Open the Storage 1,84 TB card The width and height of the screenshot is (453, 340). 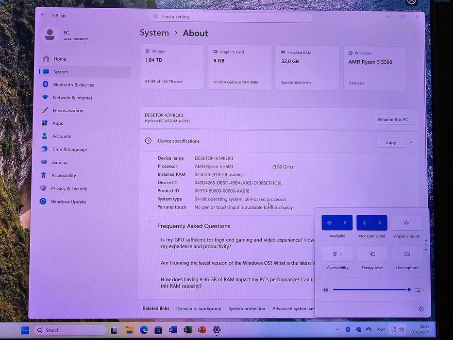click(172, 67)
